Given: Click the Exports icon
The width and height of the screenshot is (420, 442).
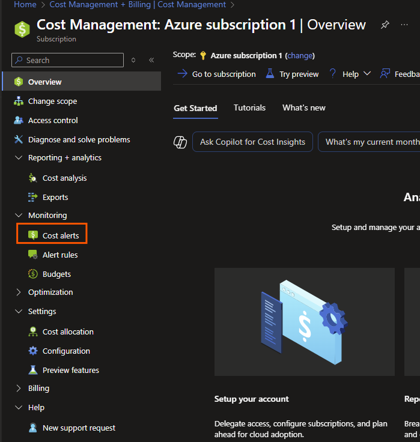Looking at the screenshot, I should click(32, 197).
